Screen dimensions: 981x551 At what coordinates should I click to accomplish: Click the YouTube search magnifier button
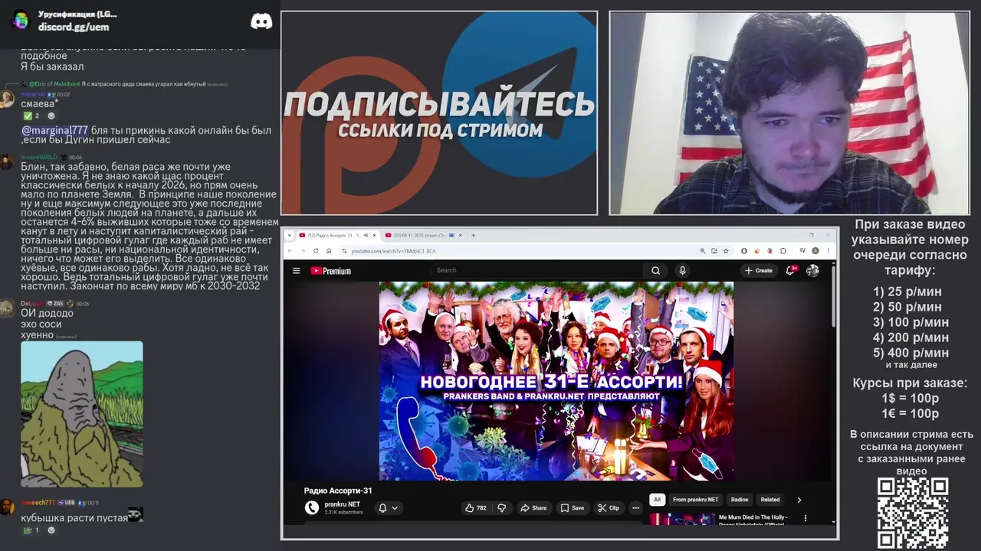coord(655,270)
